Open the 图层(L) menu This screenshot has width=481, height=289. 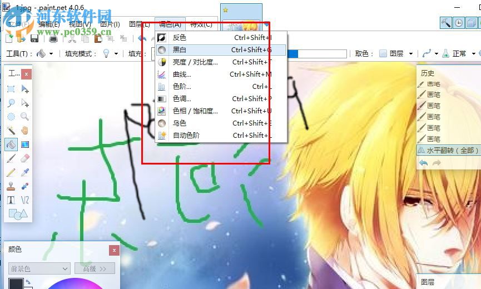click(139, 24)
